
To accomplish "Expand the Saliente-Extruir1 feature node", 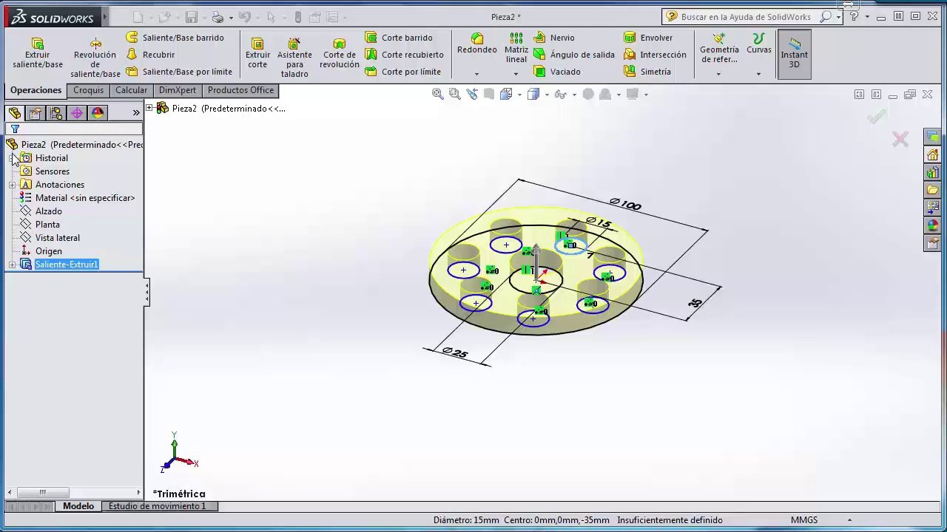I will pos(13,265).
